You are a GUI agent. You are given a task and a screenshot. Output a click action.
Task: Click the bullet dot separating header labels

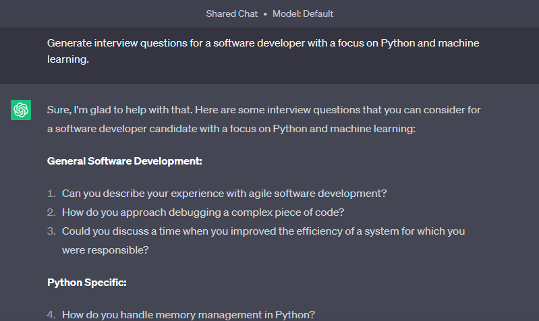pos(265,14)
